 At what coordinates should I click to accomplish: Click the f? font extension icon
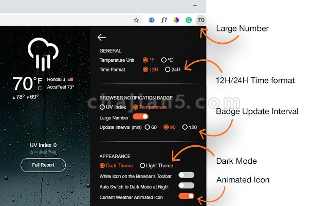tap(164, 20)
